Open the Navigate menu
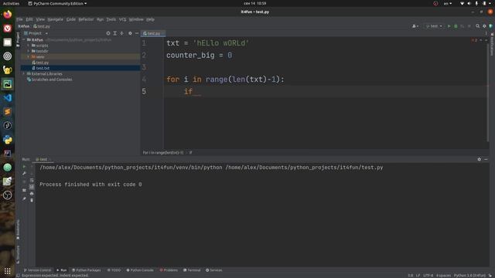This screenshot has height=278, width=495. click(55, 19)
